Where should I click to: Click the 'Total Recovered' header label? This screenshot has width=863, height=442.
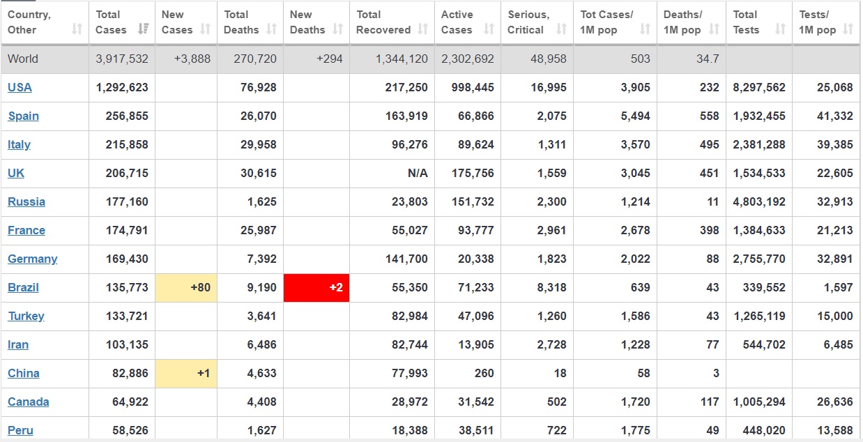(x=383, y=22)
